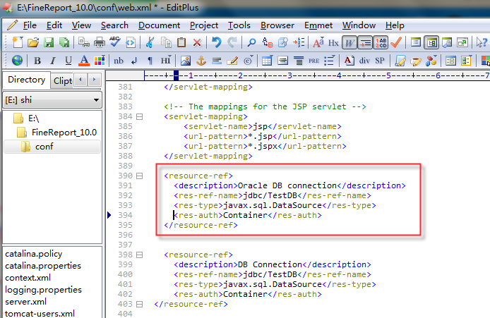Toggle Bold HTML formatting

pos(37,61)
